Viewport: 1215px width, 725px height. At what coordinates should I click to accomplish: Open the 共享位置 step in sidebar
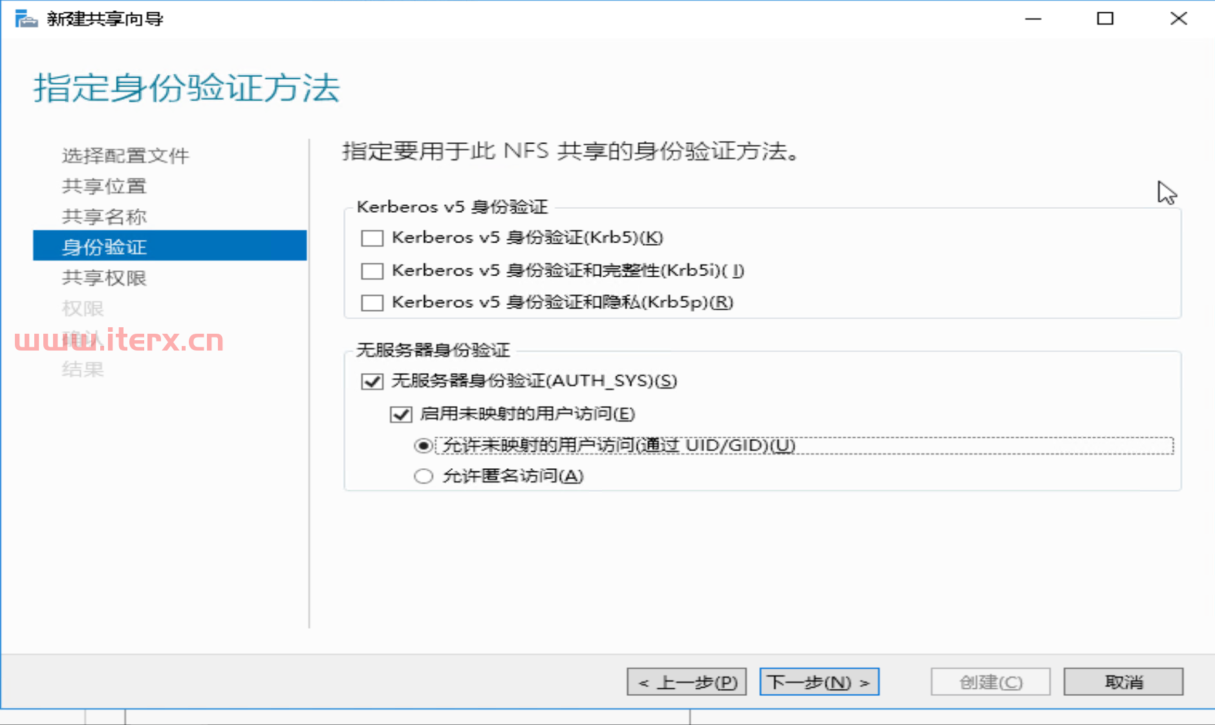click(104, 186)
